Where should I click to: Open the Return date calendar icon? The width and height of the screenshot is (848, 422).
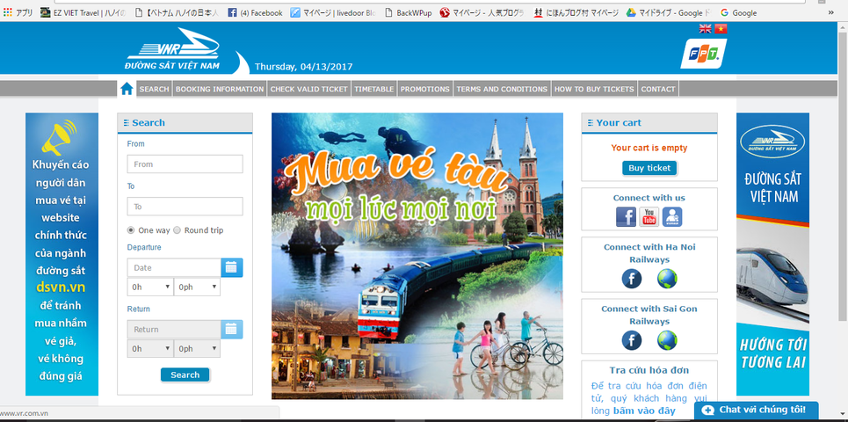231,329
